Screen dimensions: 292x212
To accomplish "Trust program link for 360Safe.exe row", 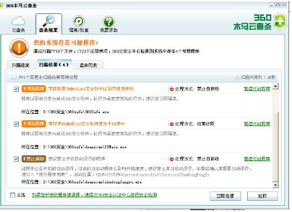I will 257,89.
